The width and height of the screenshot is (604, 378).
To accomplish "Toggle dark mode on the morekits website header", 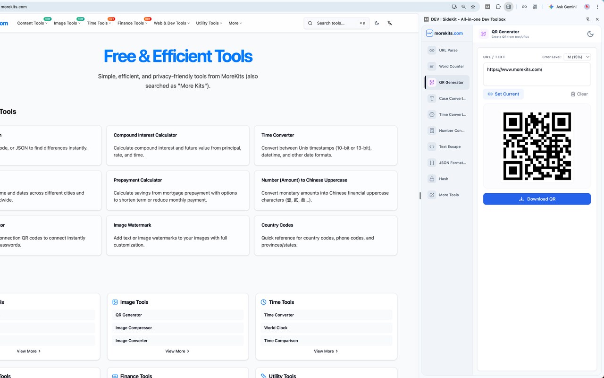I will [x=377, y=23].
